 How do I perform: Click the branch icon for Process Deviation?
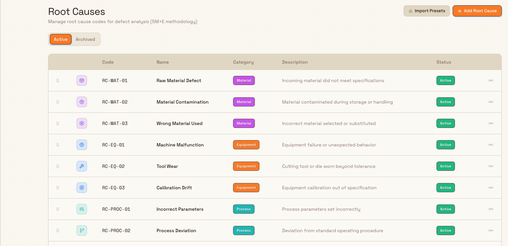[82, 231]
